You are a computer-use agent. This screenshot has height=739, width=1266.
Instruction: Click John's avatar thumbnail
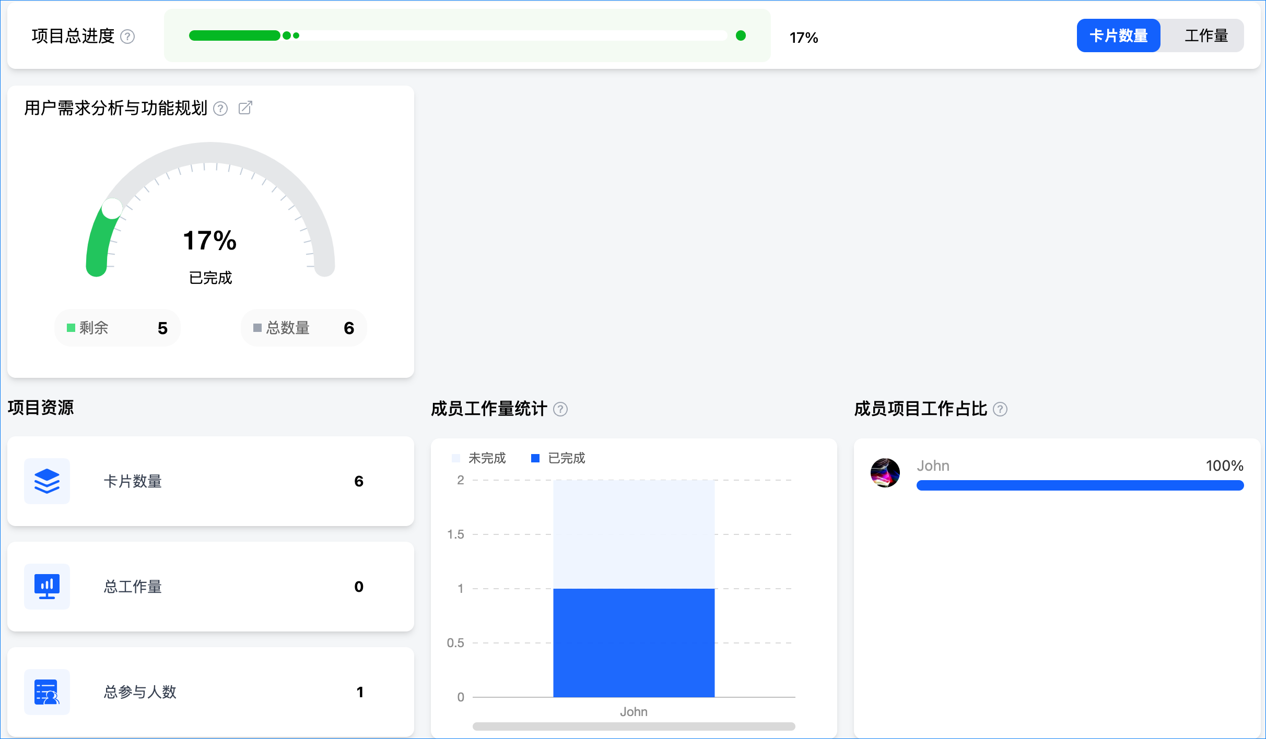[885, 473]
